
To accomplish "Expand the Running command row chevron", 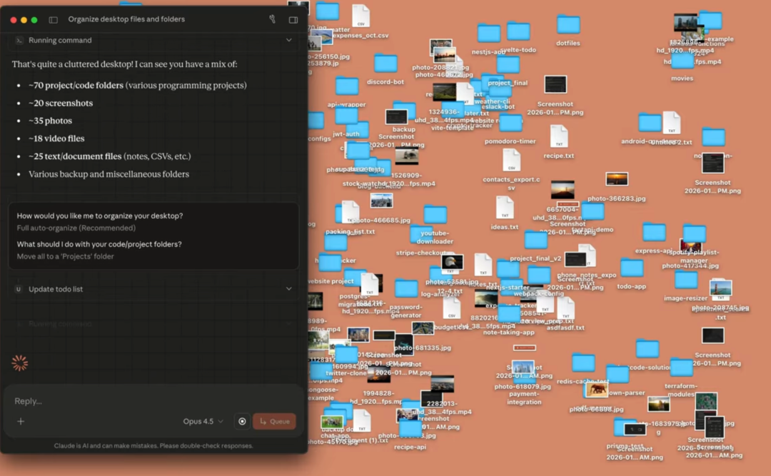I will click(289, 41).
